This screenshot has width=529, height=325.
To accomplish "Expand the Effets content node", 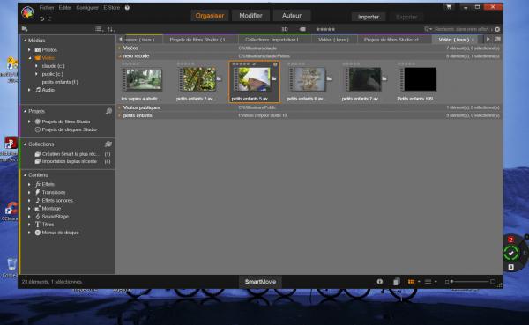I will tap(29, 184).
